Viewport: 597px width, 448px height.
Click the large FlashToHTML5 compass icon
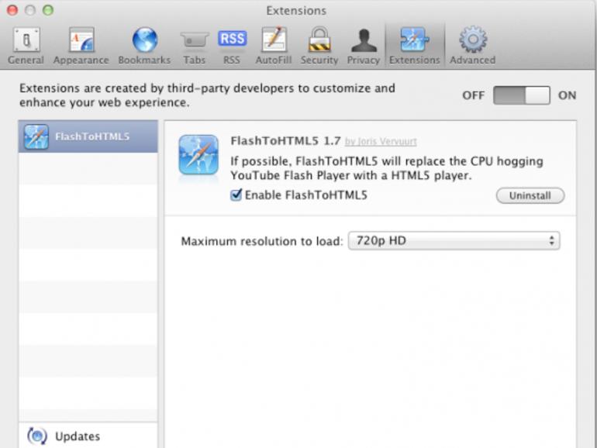click(x=198, y=154)
